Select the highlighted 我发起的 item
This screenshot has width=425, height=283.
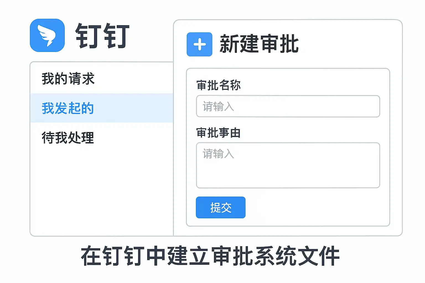(x=68, y=108)
